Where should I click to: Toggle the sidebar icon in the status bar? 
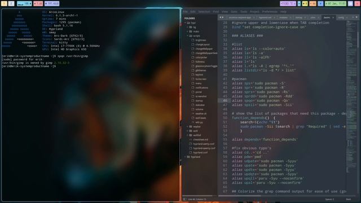(x=184, y=199)
